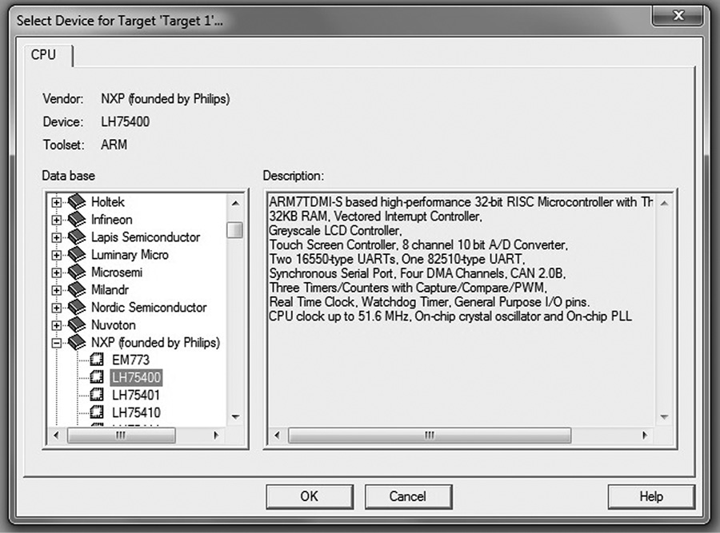Open Help for device selection
The height and width of the screenshot is (533, 720).
pyautogui.click(x=650, y=496)
